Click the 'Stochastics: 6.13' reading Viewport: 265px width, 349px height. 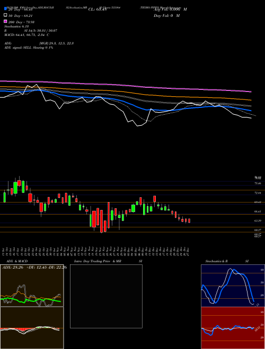[x=16, y=26]
